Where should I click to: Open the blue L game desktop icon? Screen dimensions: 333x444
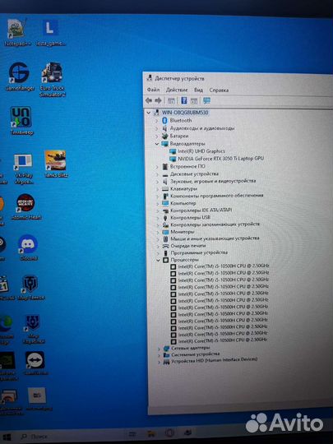point(51,31)
